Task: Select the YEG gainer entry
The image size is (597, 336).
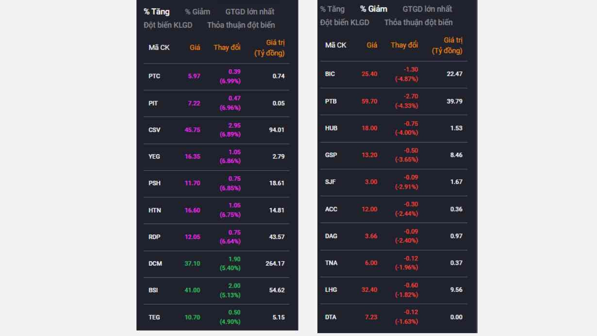Action: [156, 157]
